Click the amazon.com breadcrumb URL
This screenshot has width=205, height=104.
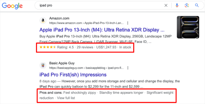86,23
